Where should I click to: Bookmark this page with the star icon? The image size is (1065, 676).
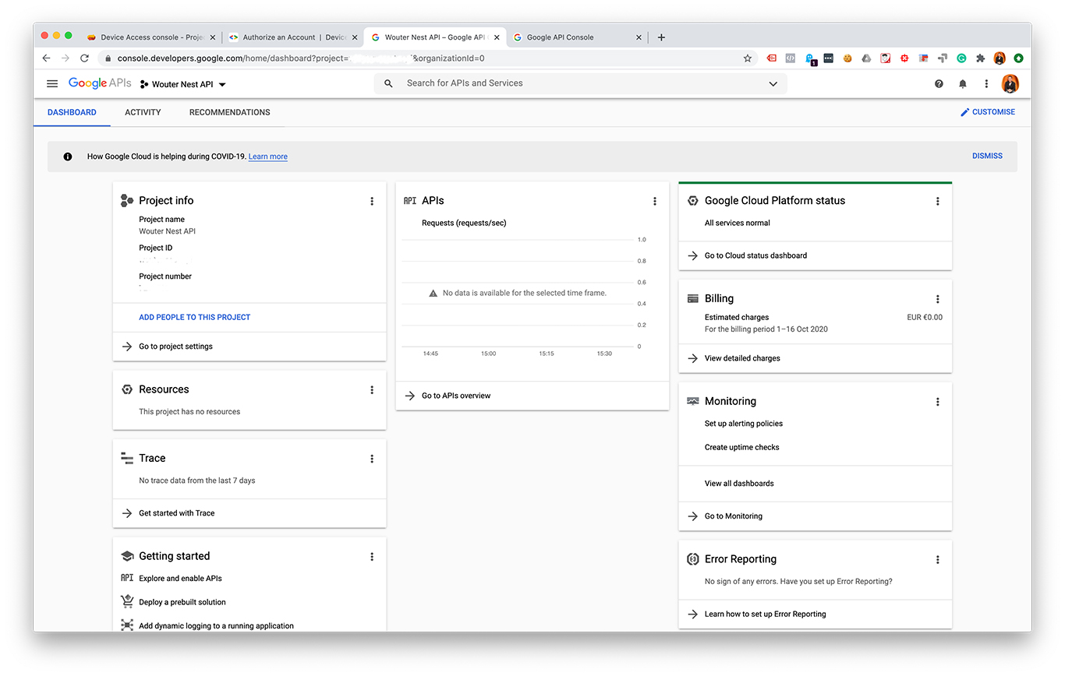coord(748,58)
